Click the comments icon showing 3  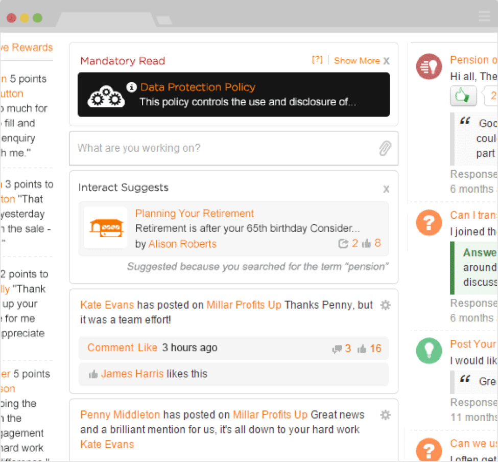(337, 349)
